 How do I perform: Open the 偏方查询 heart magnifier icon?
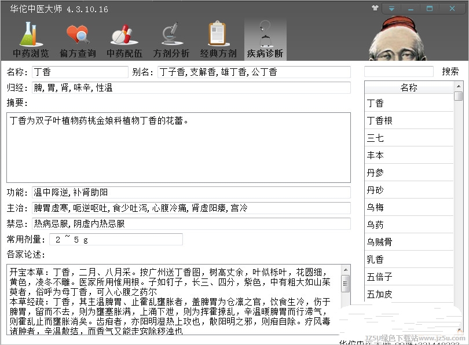tap(78, 39)
